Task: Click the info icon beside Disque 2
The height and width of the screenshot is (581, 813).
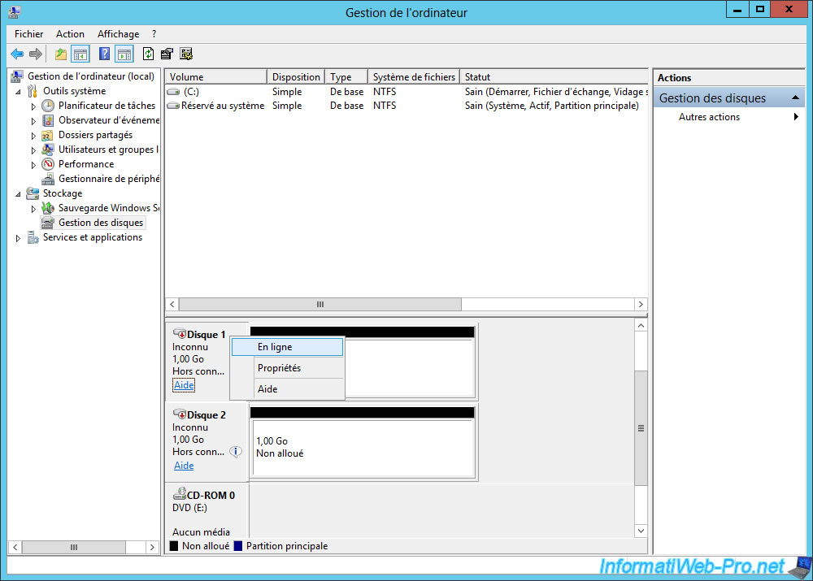Action: click(x=236, y=452)
